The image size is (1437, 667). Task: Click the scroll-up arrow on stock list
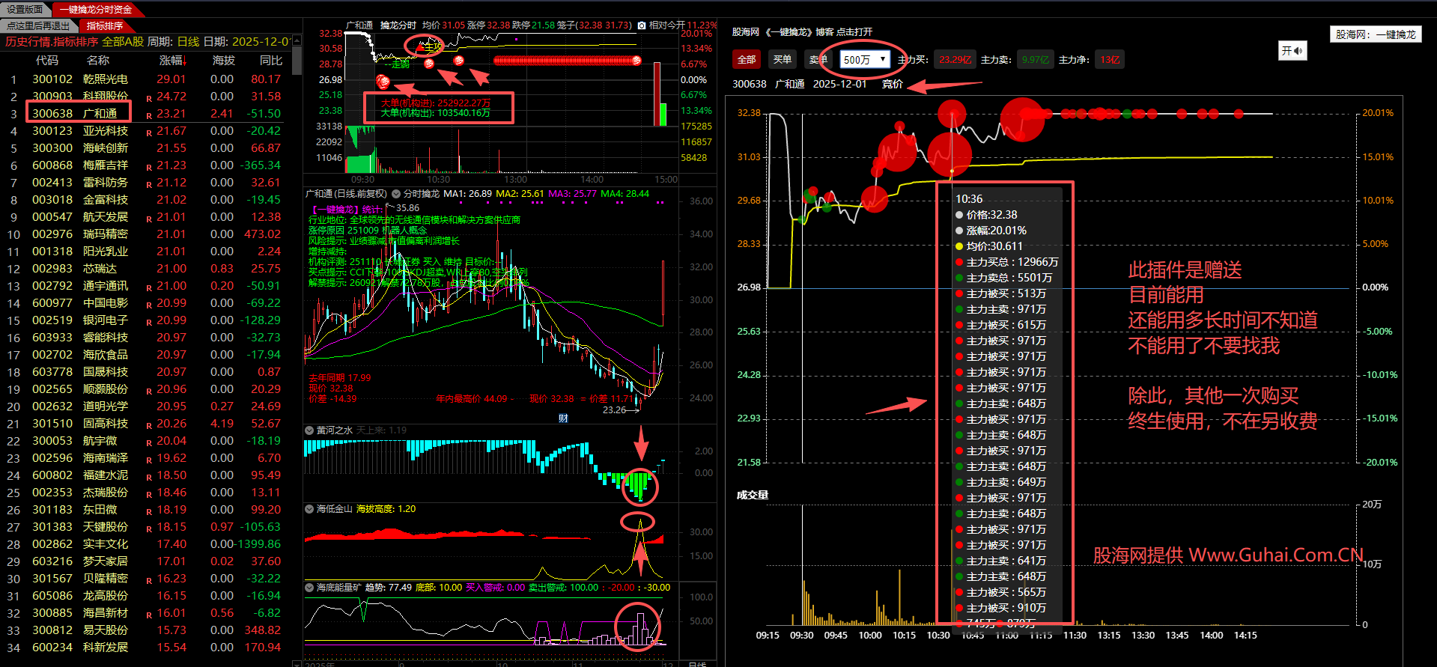tap(297, 40)
